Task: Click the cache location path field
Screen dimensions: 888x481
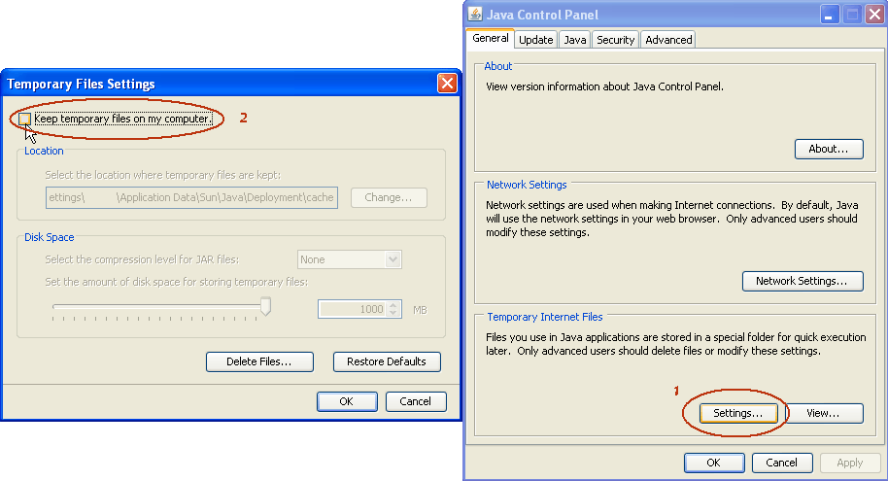Action: [x=191, y=197]
